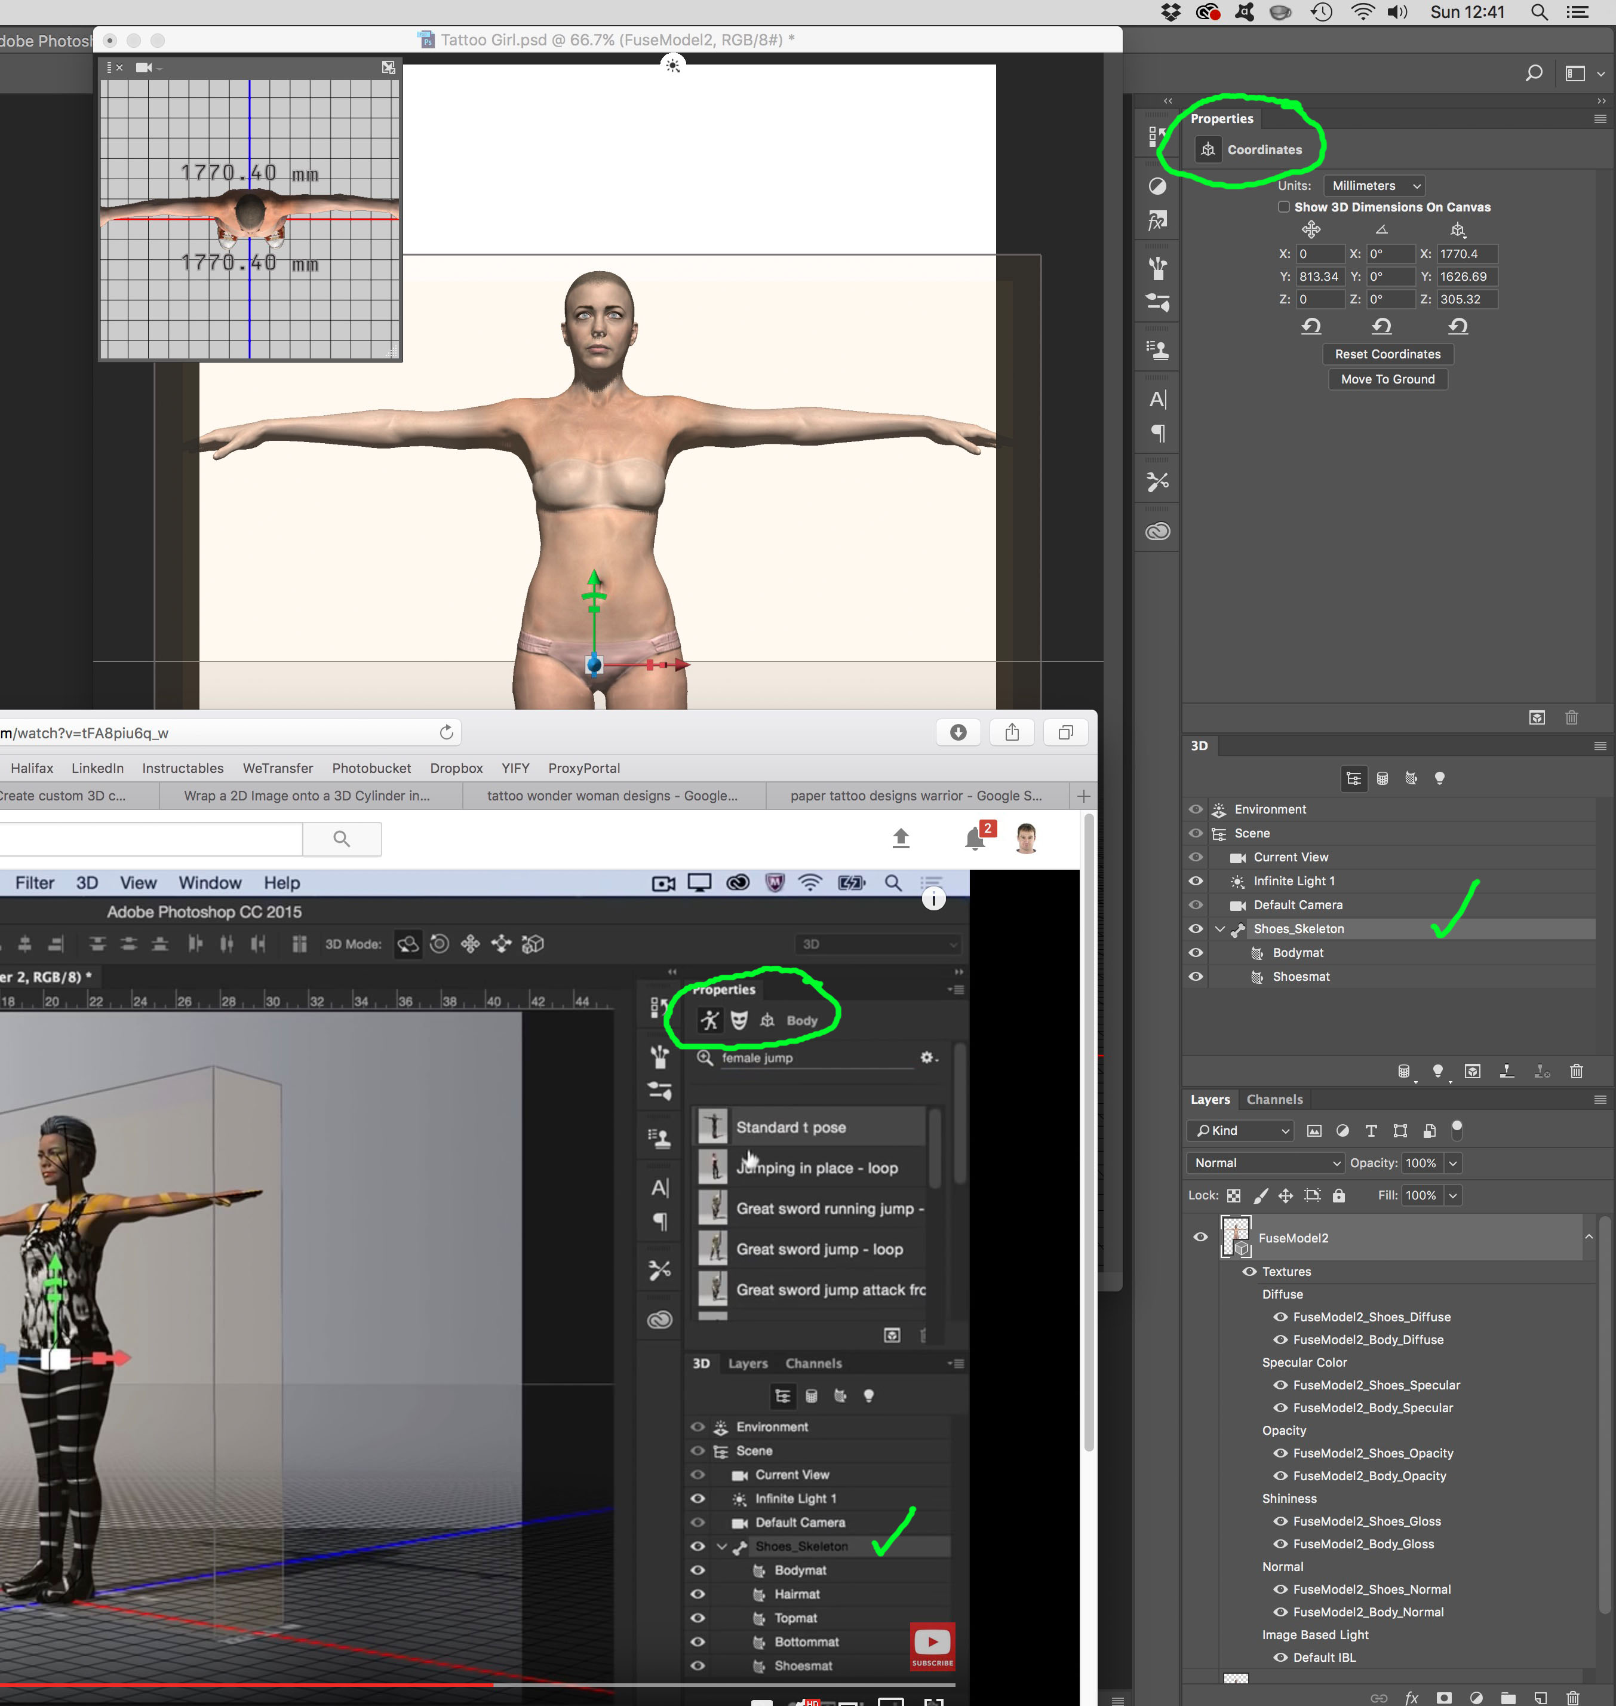Enable Show 3D Dimensions On Canvas
This screenshot has height=1706, width=1616.
[x=1283, y=207]
